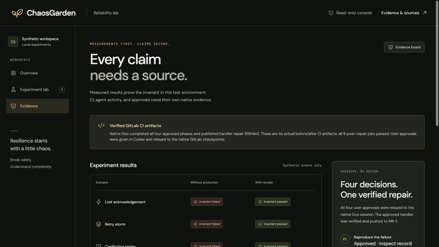Select the Lost acknowledgement scenario row
Screen dimensions: 439x247
(206, 202)
